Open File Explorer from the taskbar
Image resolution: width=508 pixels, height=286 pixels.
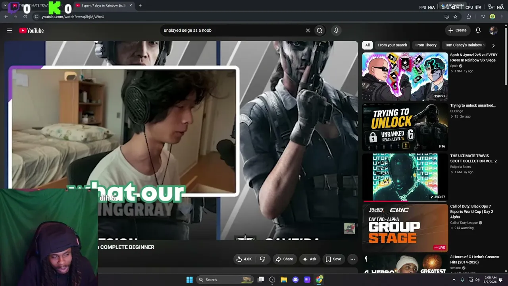(284, 280)
